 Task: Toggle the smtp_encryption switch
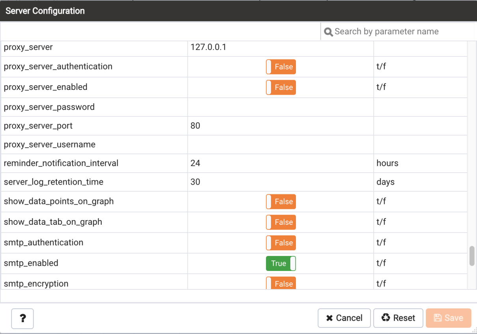click(x=281, y=283)
